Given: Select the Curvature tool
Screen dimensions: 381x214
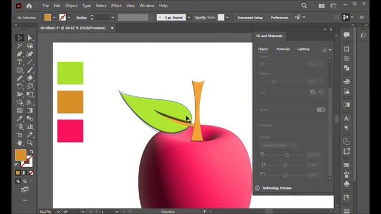Looking at the screenshot, I should (x=30, y=54).
